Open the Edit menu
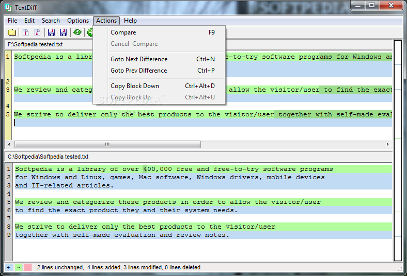 (x=29, y=21)
